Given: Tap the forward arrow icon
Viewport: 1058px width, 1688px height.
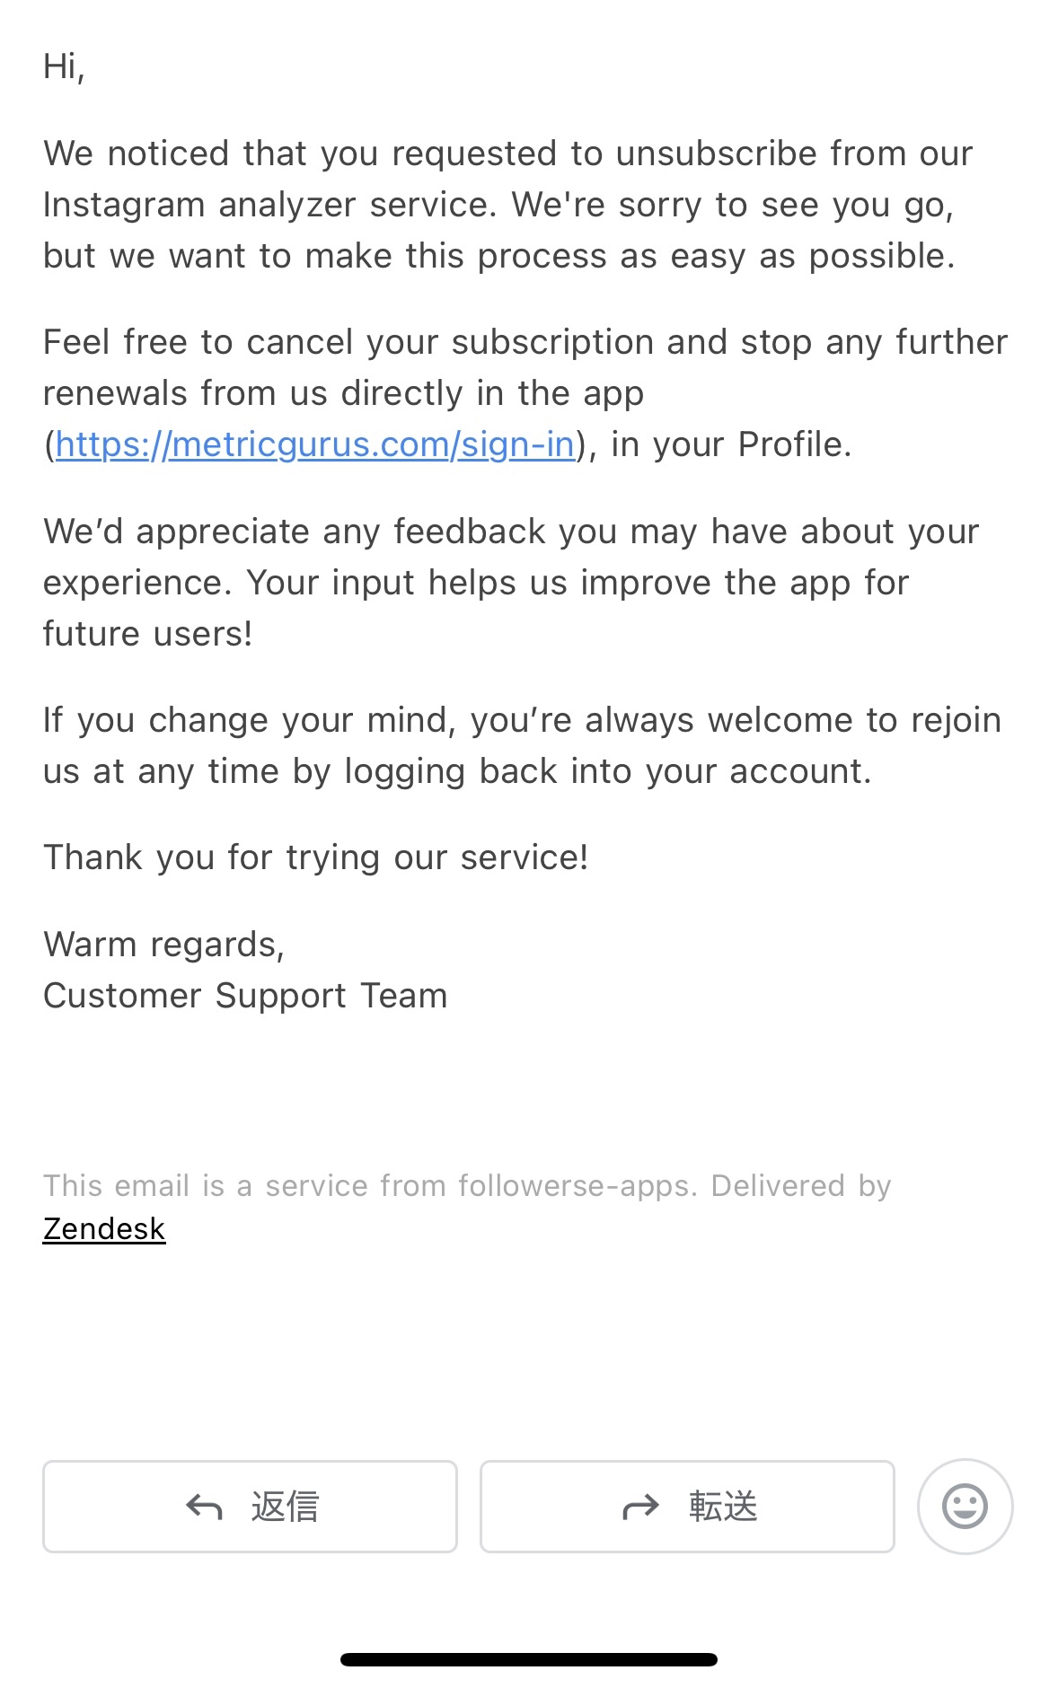Looking at the screenshot, I should pos(640,1506).
